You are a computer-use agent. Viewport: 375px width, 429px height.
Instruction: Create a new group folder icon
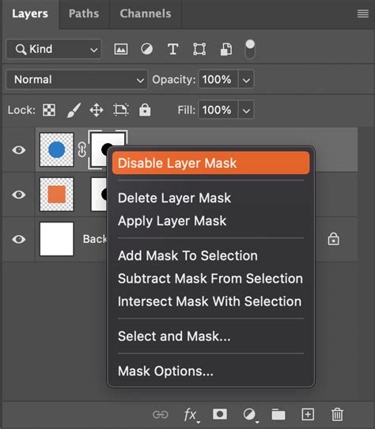[278, 415]
